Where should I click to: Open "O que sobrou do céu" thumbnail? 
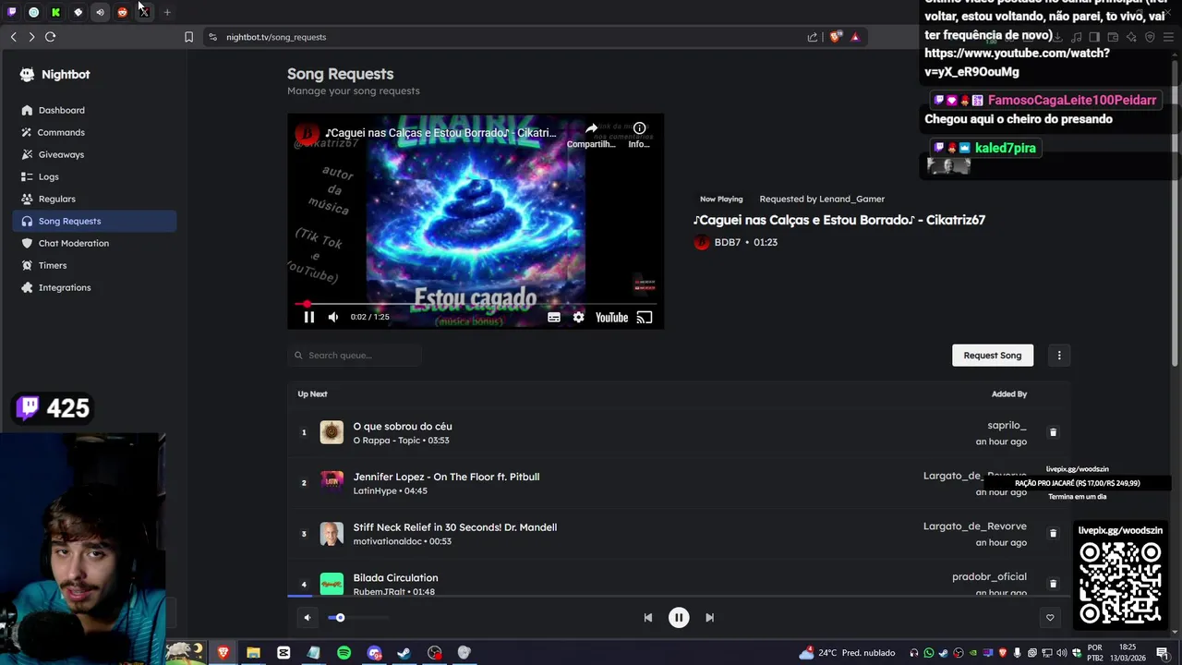332,432
